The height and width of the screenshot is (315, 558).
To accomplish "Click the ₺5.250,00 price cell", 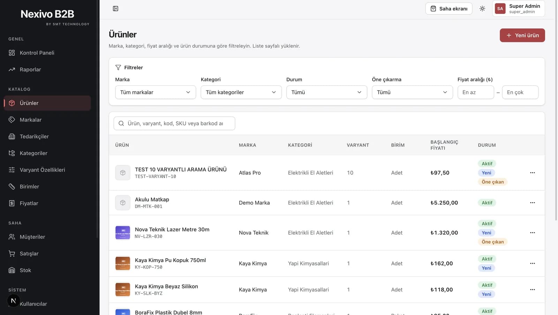I will tap(444, 202).
